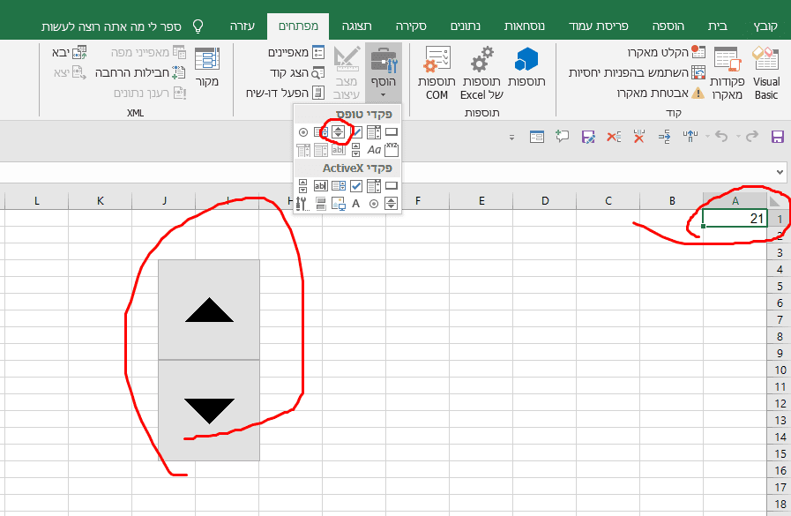Viewport: 791px width, 516px height.
Task: Select the form control Scroll Bar
Action: coord(356,150)
